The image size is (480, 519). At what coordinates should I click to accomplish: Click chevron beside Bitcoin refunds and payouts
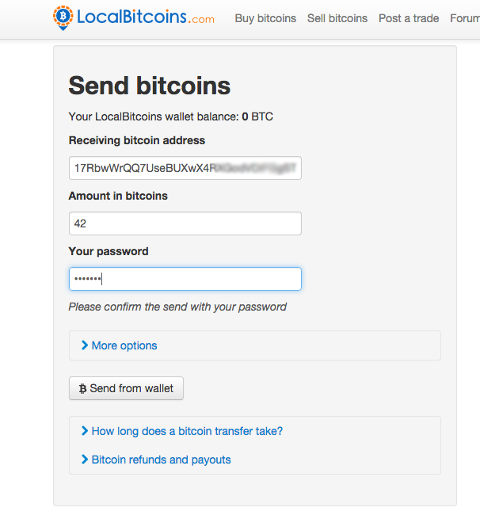(x=85, y=460)
